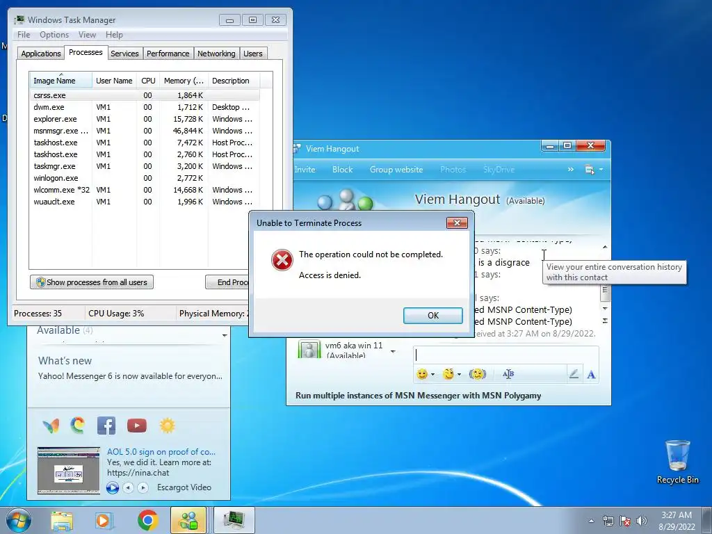Go to previous Escargot video item

tap(129, 487)
